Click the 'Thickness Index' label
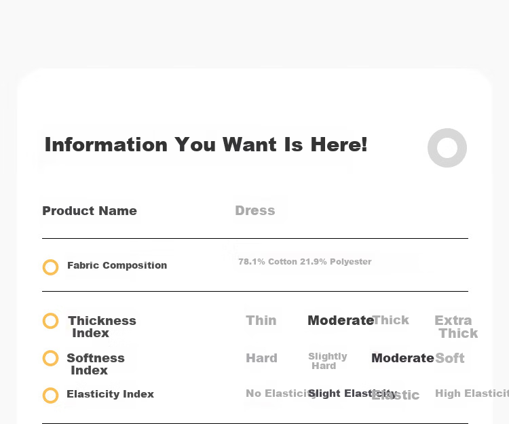Image resolution: width=509 pixels, height=424 pixels. 102,327
